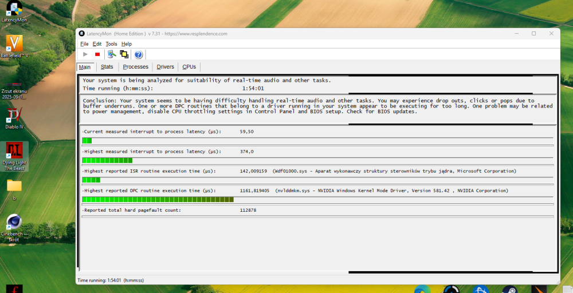Viewport: 573px width, 293px height.
Task: Click the computer-with-pencil toolbar icon
Action: click(112, 54)
